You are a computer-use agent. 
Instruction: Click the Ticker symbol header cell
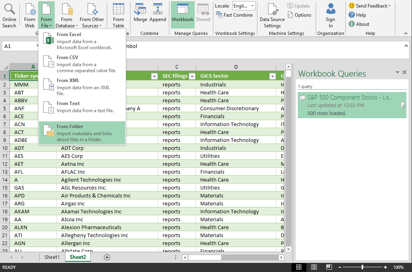(24, 76)
